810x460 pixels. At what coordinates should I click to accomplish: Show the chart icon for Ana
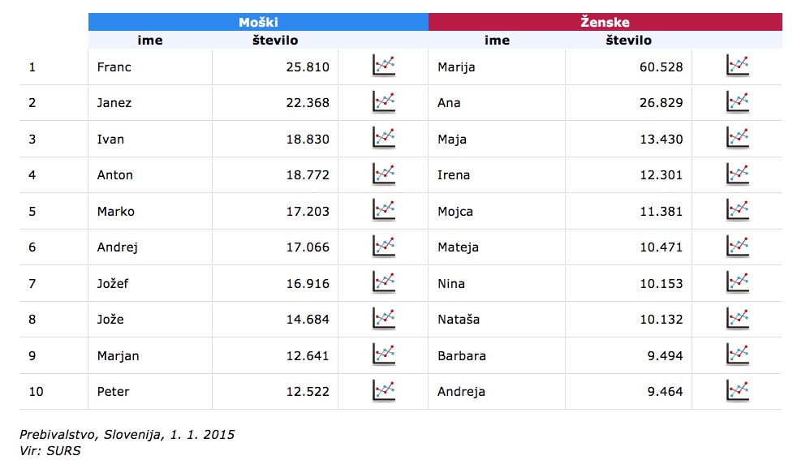click(x=738, y=102)
